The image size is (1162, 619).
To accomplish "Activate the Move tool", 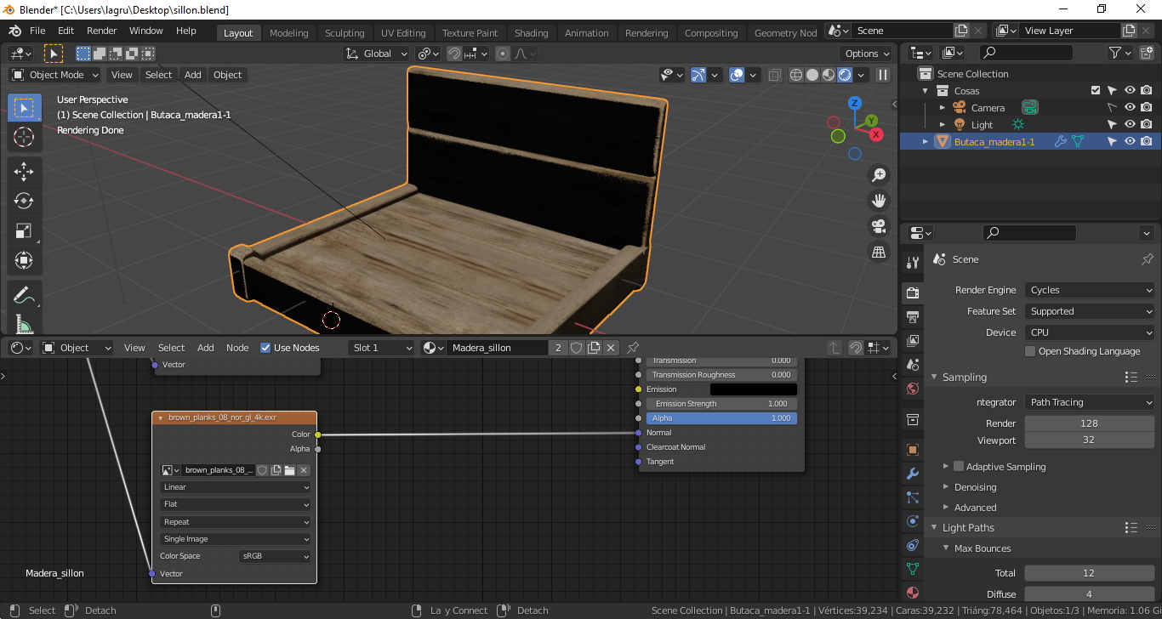I will [24, 171].
